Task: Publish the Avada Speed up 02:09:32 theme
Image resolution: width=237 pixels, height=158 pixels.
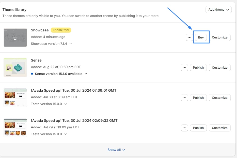Action: pyautogui.click(x=198, y=128)
